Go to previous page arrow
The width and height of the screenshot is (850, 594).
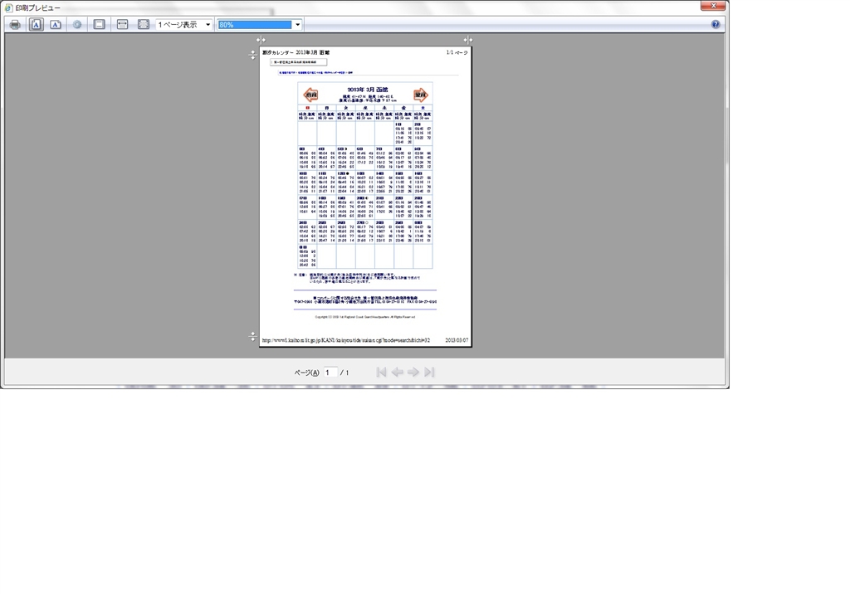[x=398, y=372]
